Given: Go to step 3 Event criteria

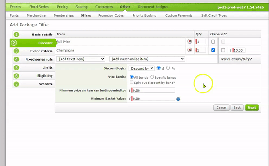Looking at the screenshot, I should (34, 51).
